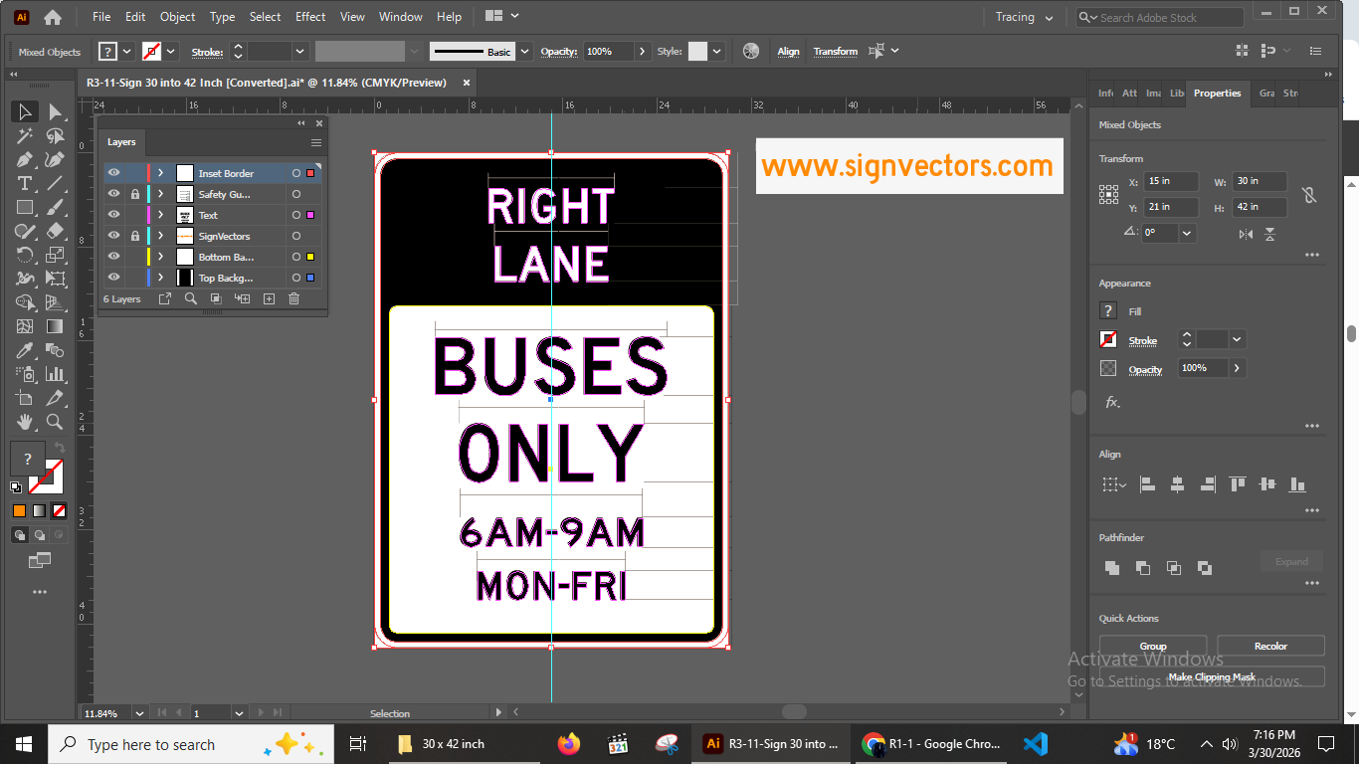Pick the Eyedropper tool

(23, 350)
